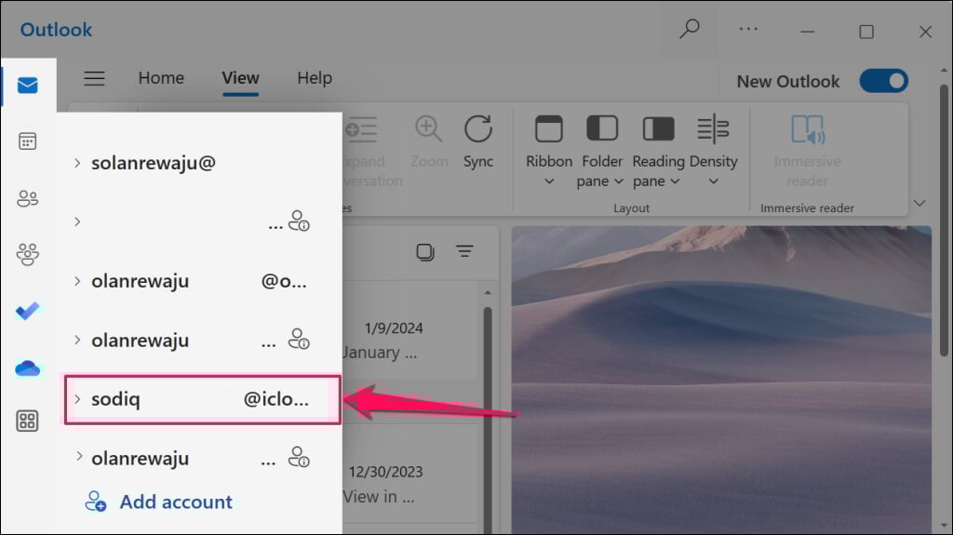Expand the solanrewaju@ account
The height and width of the screenshot is (535, 953).
point(77,163)
